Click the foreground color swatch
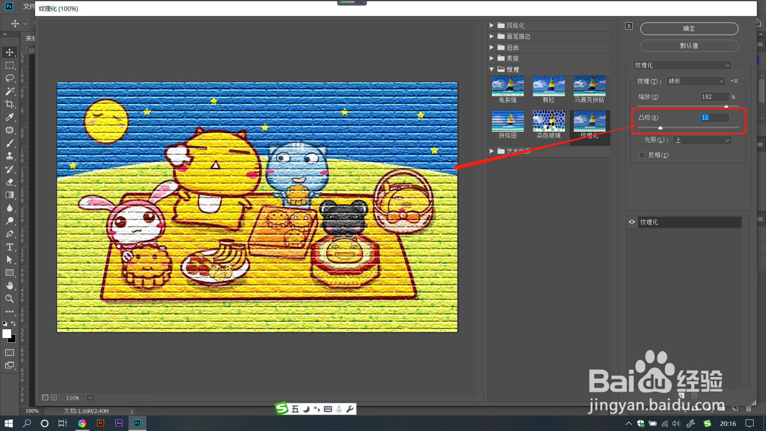The width and height of the screenshot is (766, 431). click(7, 334)
